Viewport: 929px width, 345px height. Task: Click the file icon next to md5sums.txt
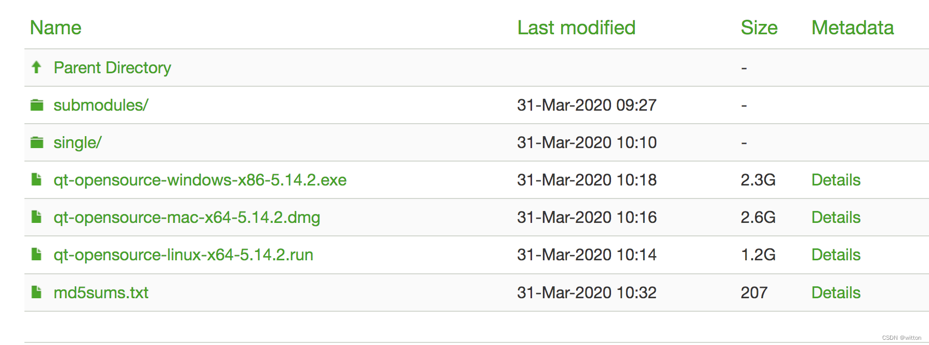[36, 292]
